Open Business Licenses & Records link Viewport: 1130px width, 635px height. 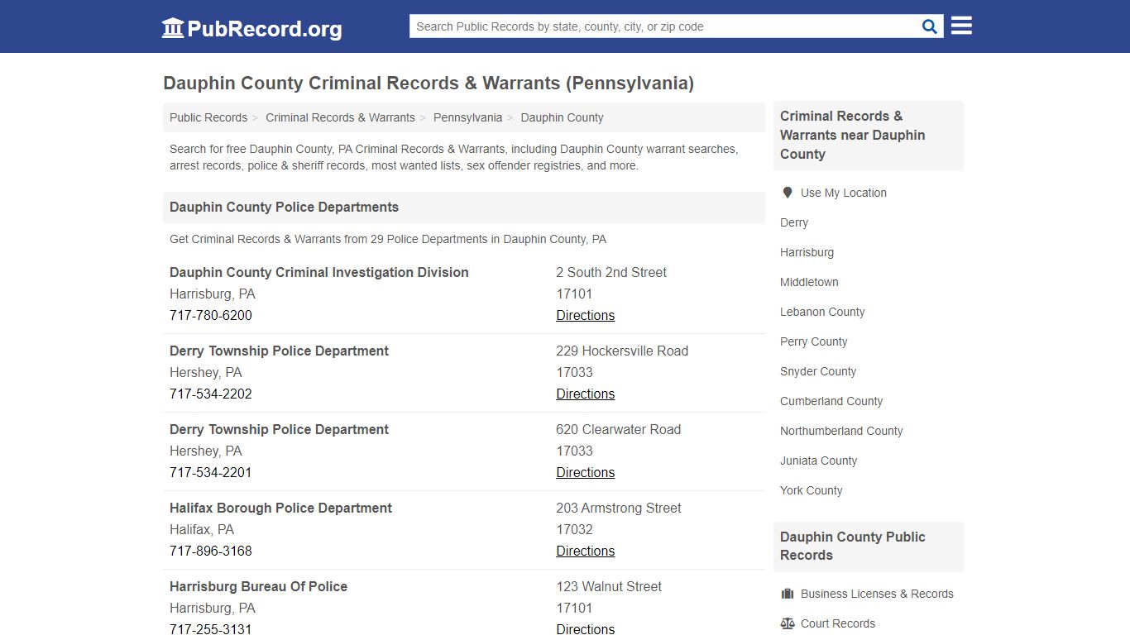877,594
